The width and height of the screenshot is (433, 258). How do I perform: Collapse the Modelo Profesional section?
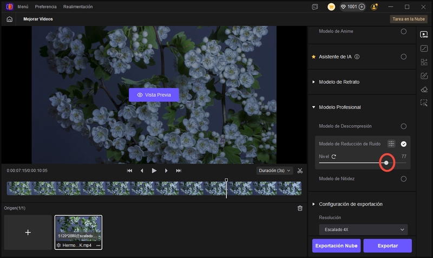(313, 107)
